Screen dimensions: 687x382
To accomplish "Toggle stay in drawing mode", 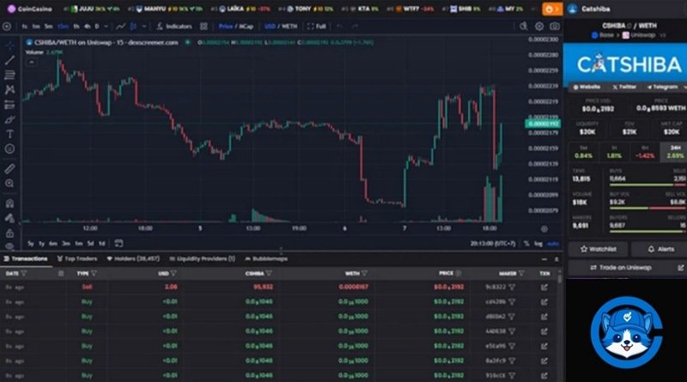I will coord(9,218).
